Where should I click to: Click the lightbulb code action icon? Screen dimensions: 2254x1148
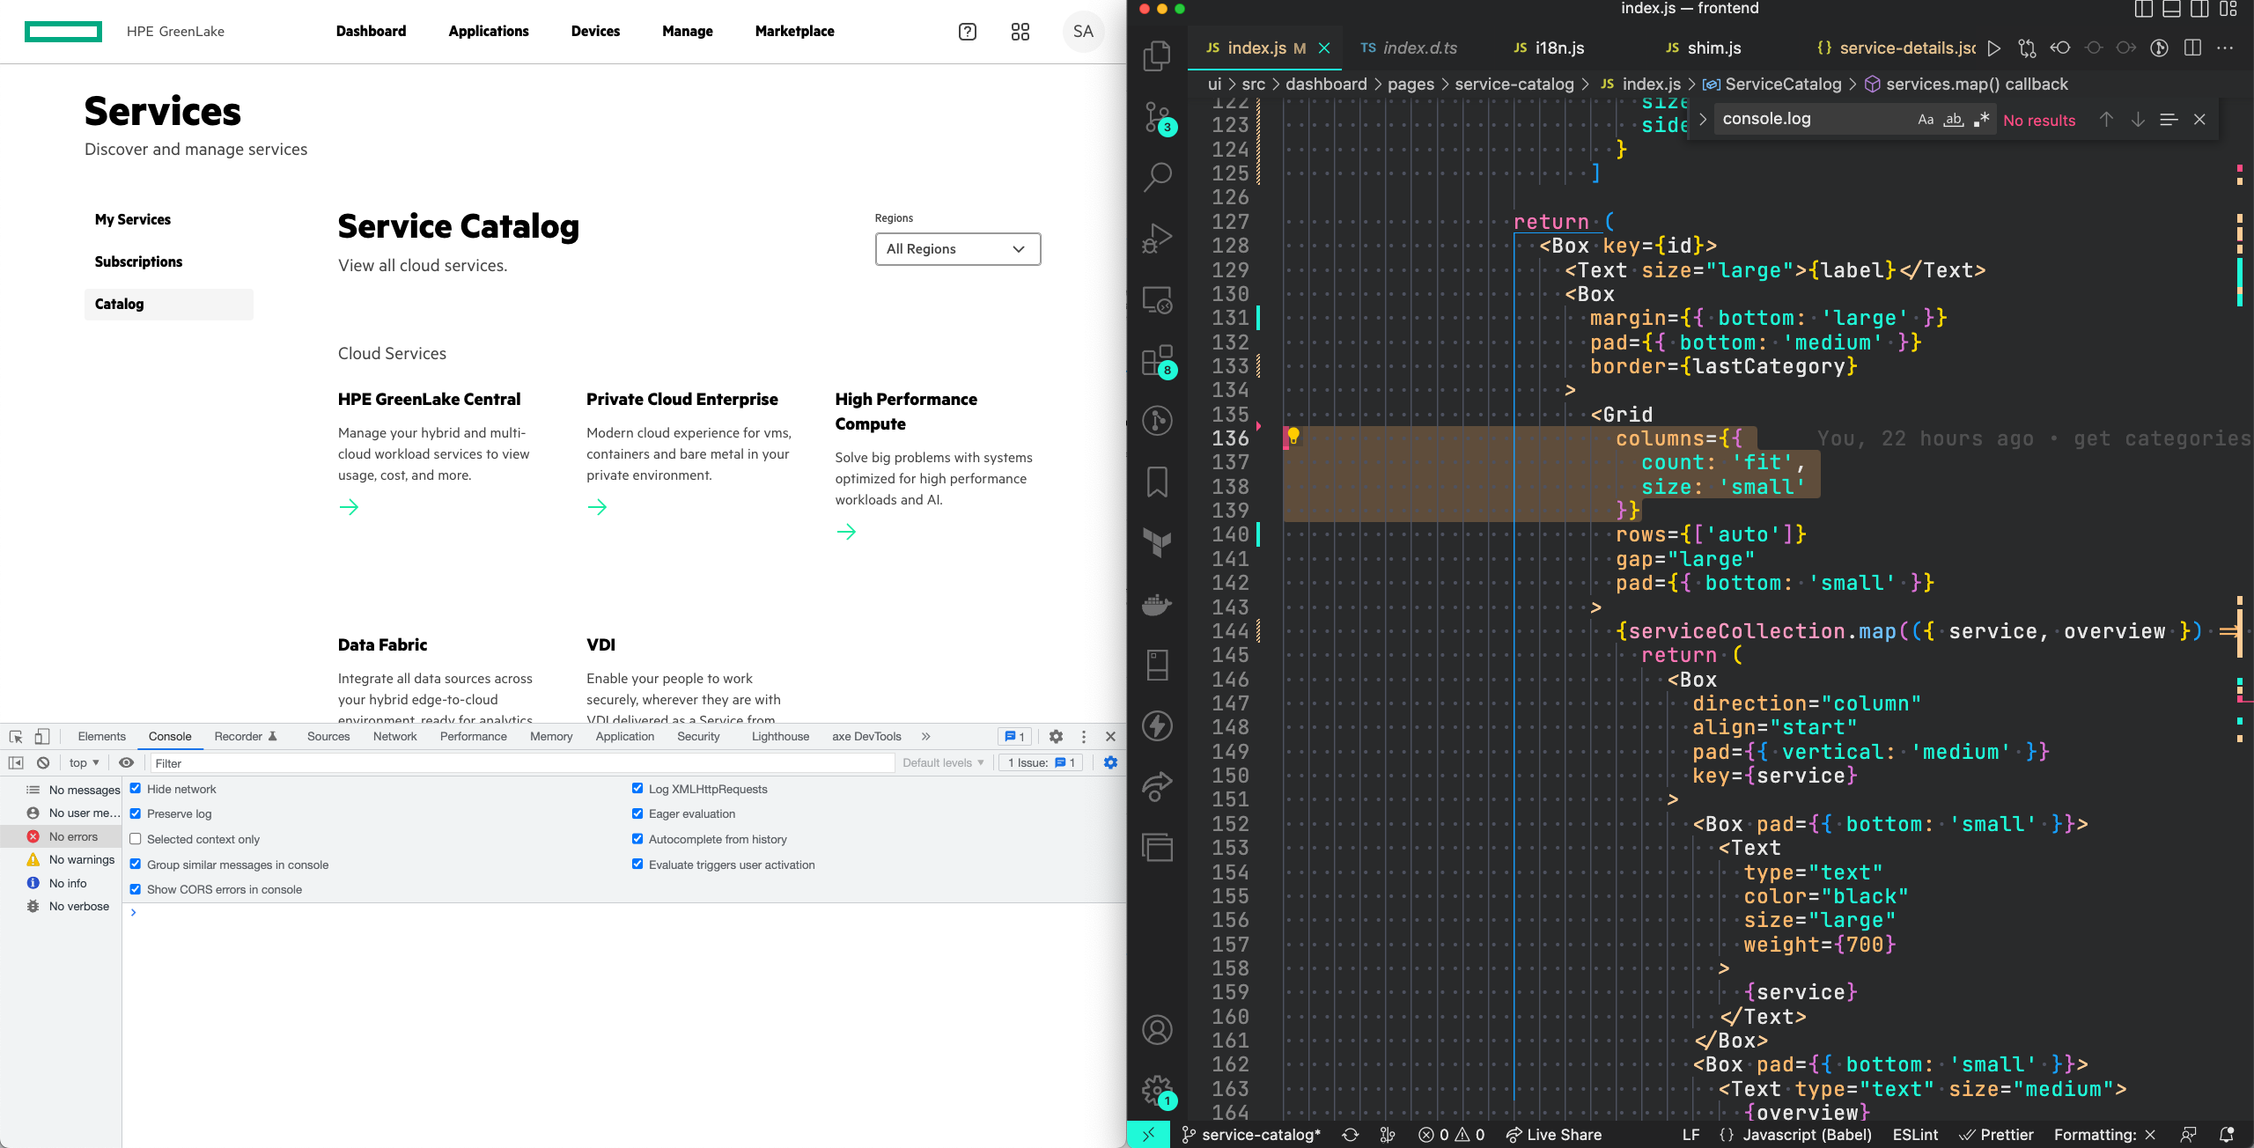coord(1293,436)
